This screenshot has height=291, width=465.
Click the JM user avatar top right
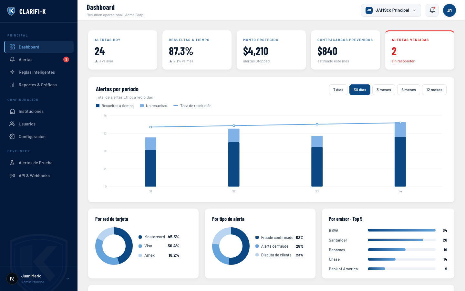(449, 10)
